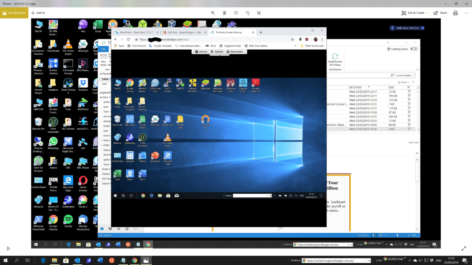The height and width of the screenshot is (265, 472).
Task: Zoom the photo with the magnifier icon
Action: pyautogui.click(x=213, y=13)
